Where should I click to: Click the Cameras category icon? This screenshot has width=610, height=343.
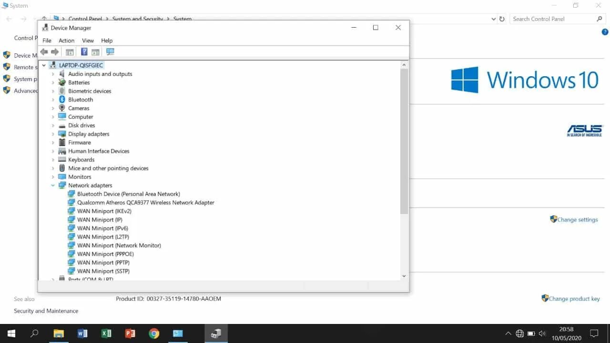[62, 108]
